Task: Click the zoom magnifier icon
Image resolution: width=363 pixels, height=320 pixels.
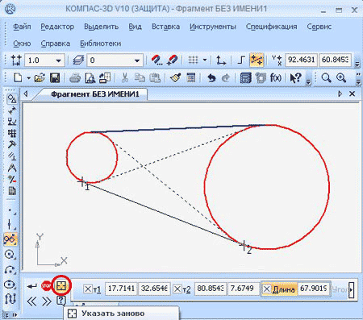Action: [326, 78]
